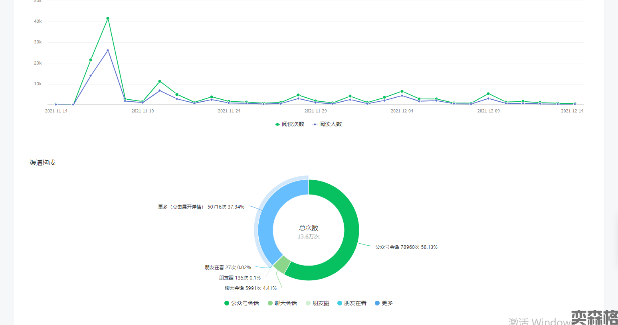Toggle the 阅读次数 line legend item

[290, 124]
